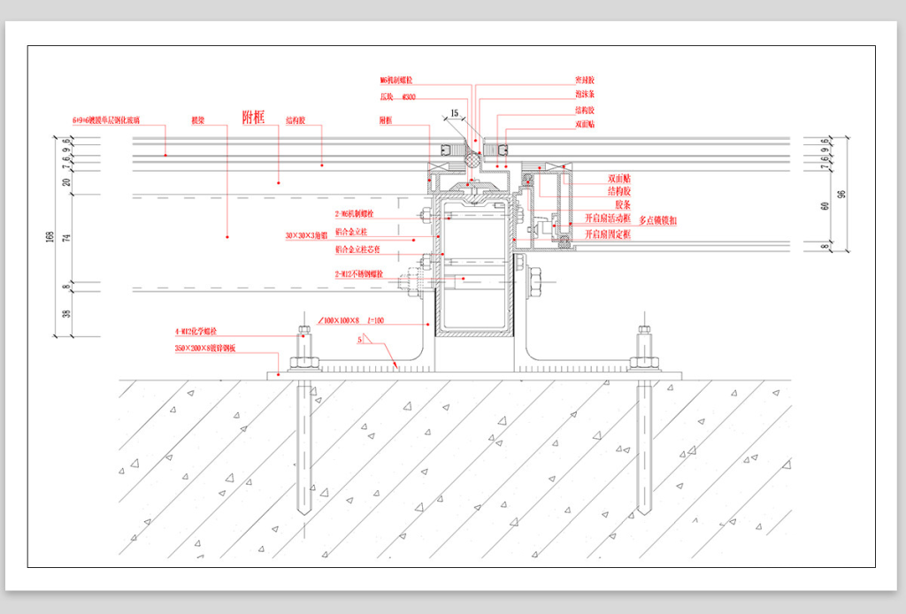The image size is (906, 614).
Task: Select the 30×30×3角铝 annotation
Action: click(306, 236)
